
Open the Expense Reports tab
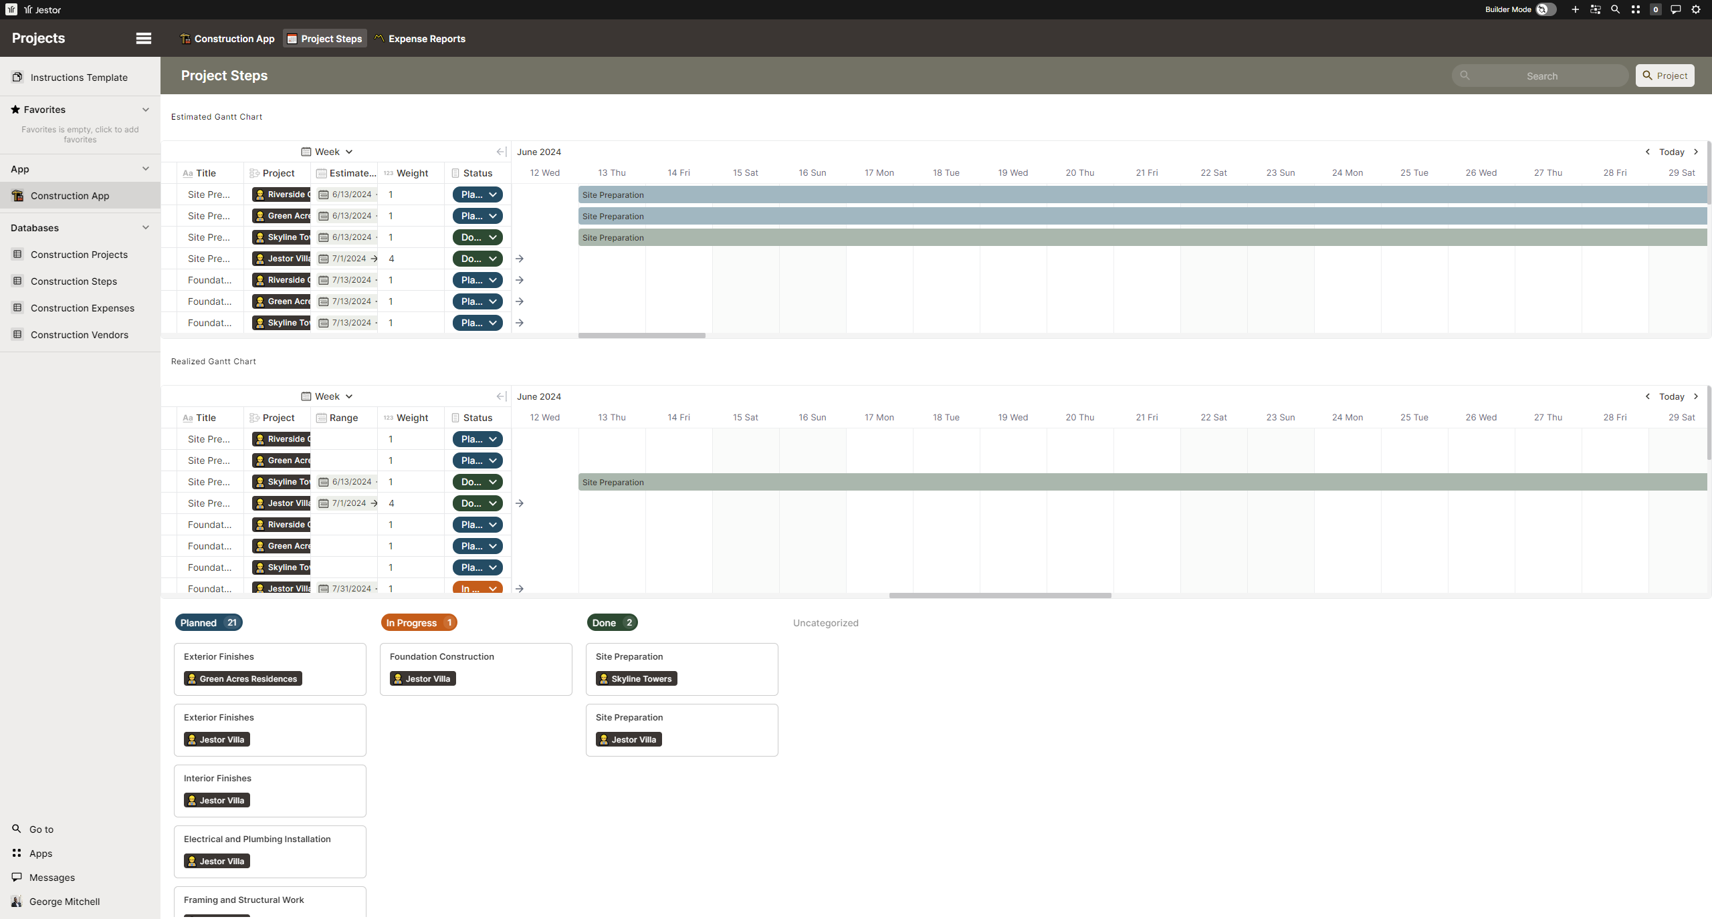(x=420, y=39)
